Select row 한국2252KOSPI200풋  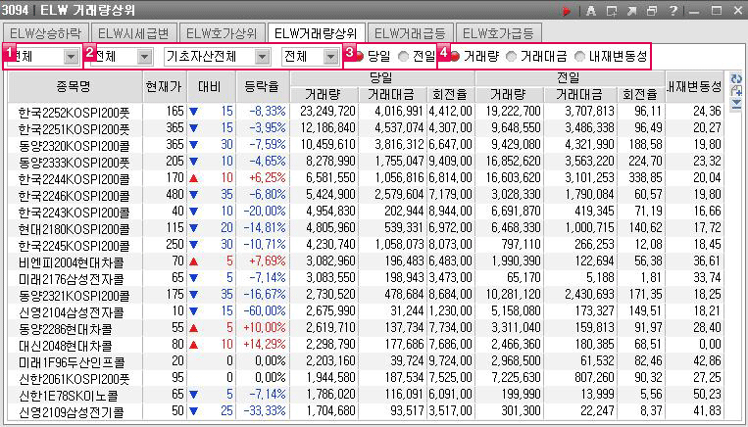pyautogui.click(x=366, y=112)
